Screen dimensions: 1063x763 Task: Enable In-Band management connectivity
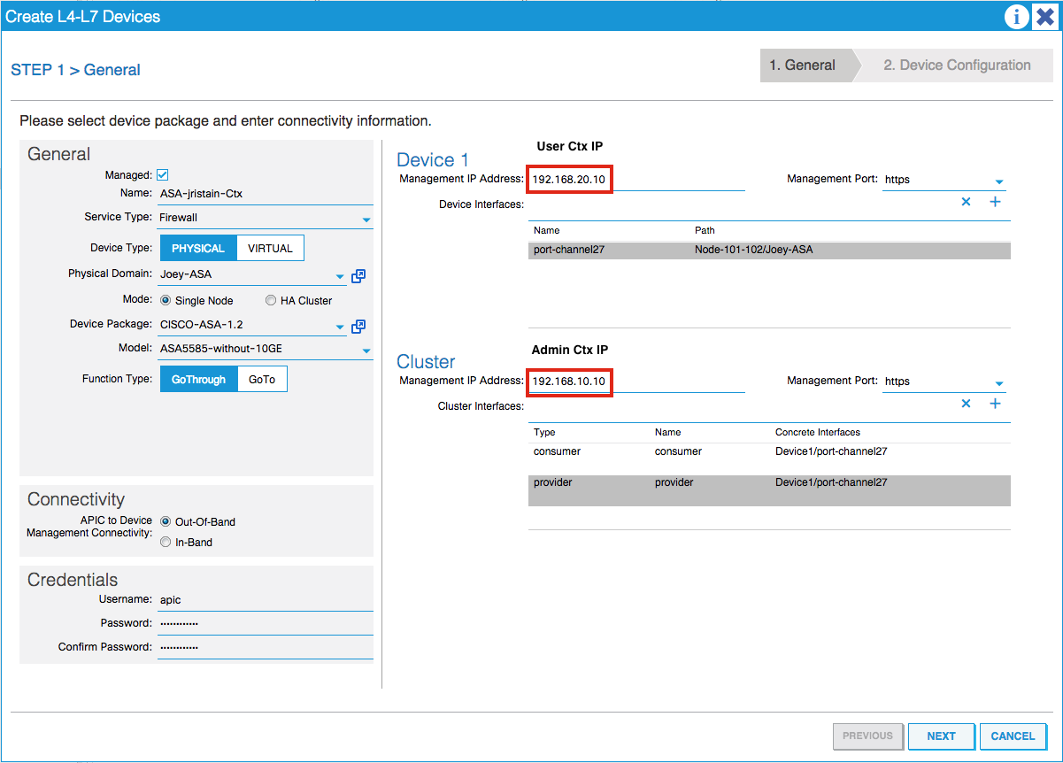(166, 542)
